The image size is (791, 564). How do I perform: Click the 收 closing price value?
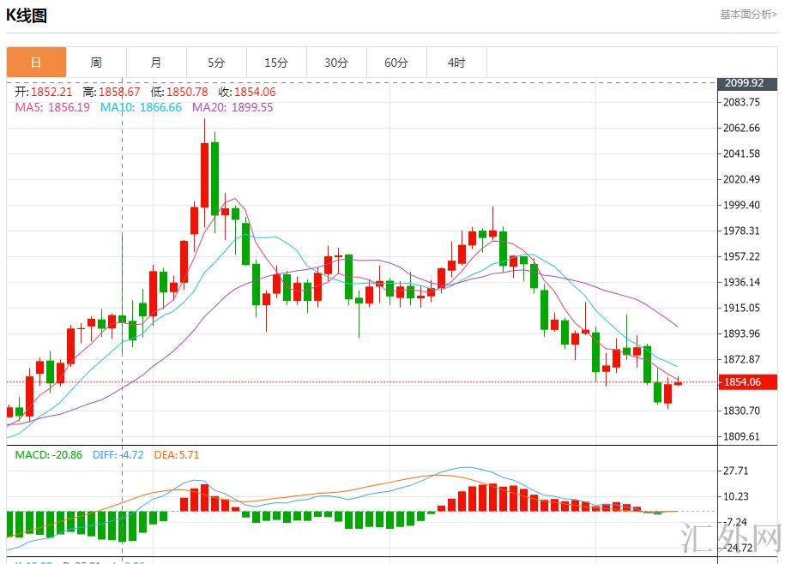point(246,92)
